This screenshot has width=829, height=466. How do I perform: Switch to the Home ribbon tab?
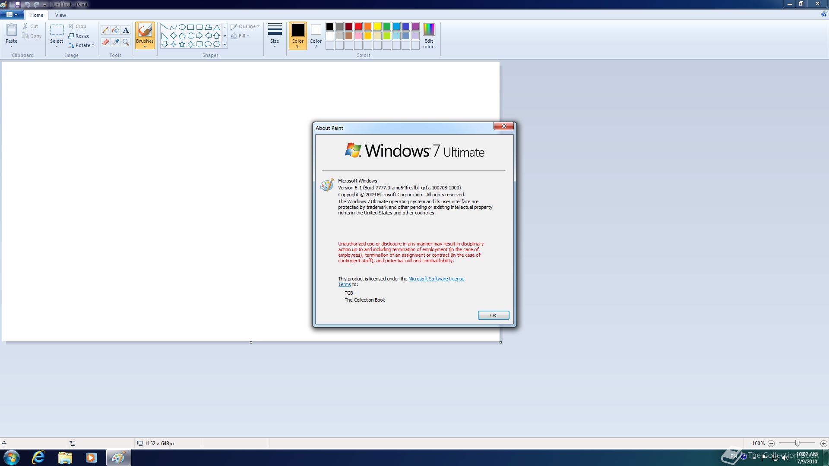[37, 15]
